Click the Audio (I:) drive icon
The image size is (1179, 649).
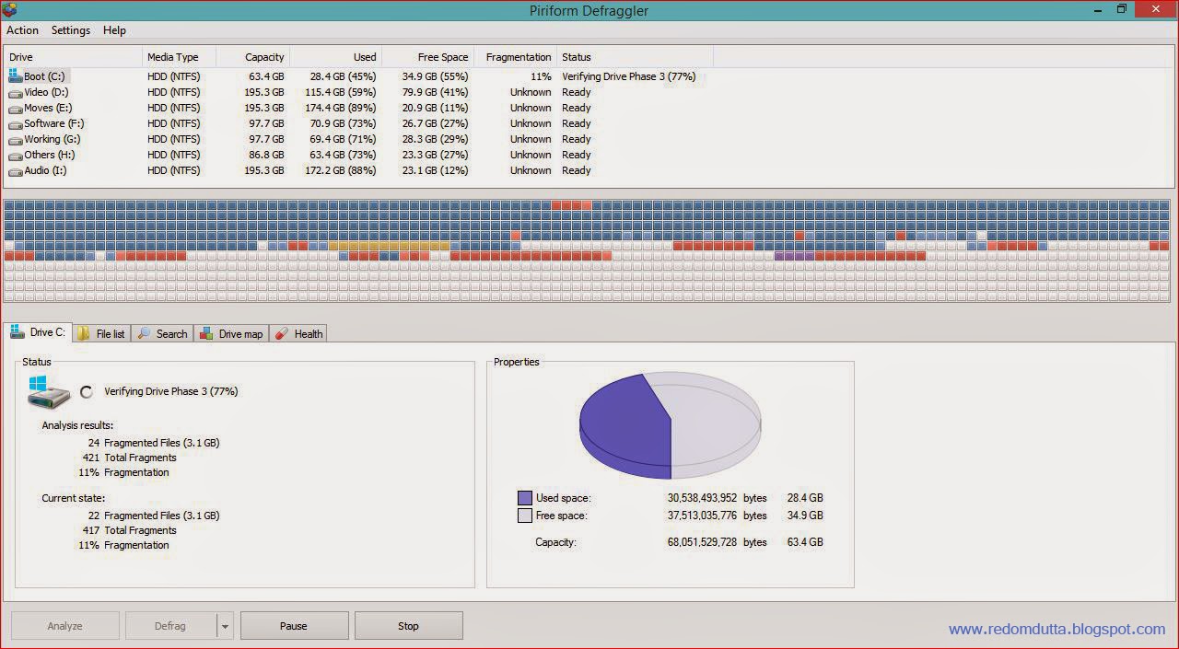point(16,171)
